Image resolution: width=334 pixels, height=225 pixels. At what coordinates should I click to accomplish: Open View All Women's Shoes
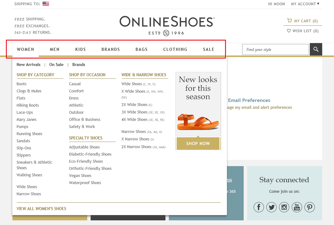[41, 209]
